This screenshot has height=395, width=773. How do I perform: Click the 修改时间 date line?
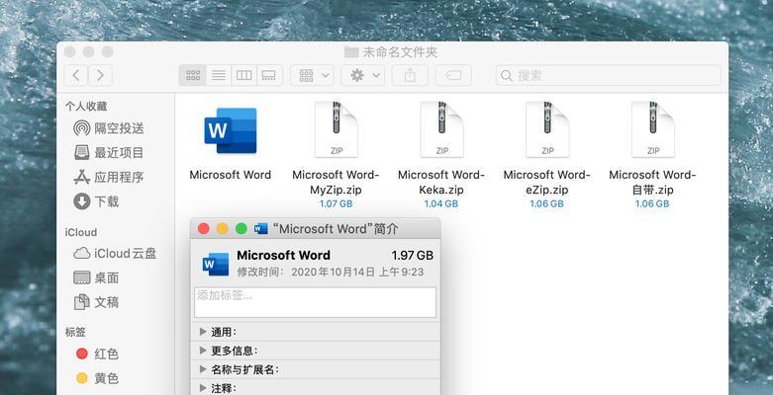pos(331,272)
